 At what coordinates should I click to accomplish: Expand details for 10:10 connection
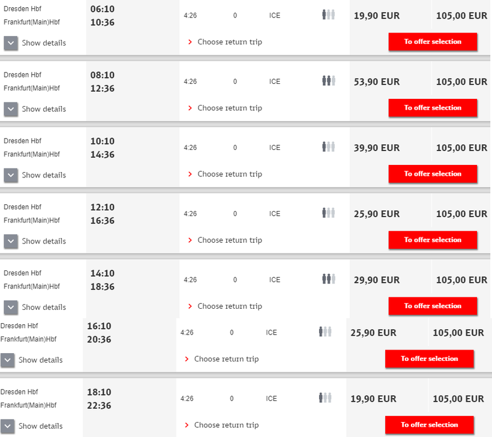click(x=11, y=175)
